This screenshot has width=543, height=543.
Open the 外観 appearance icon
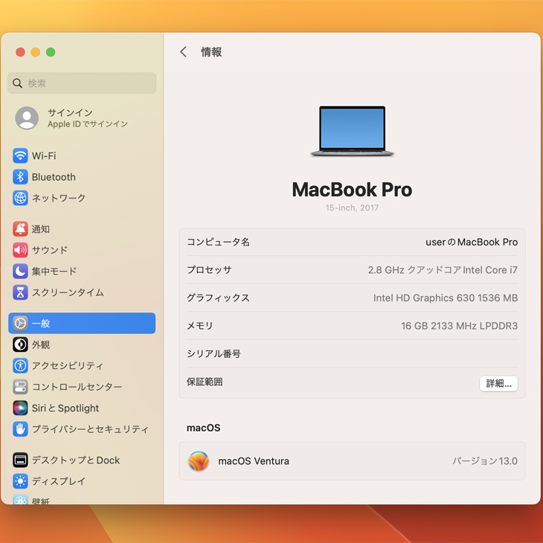coord(20,344)
